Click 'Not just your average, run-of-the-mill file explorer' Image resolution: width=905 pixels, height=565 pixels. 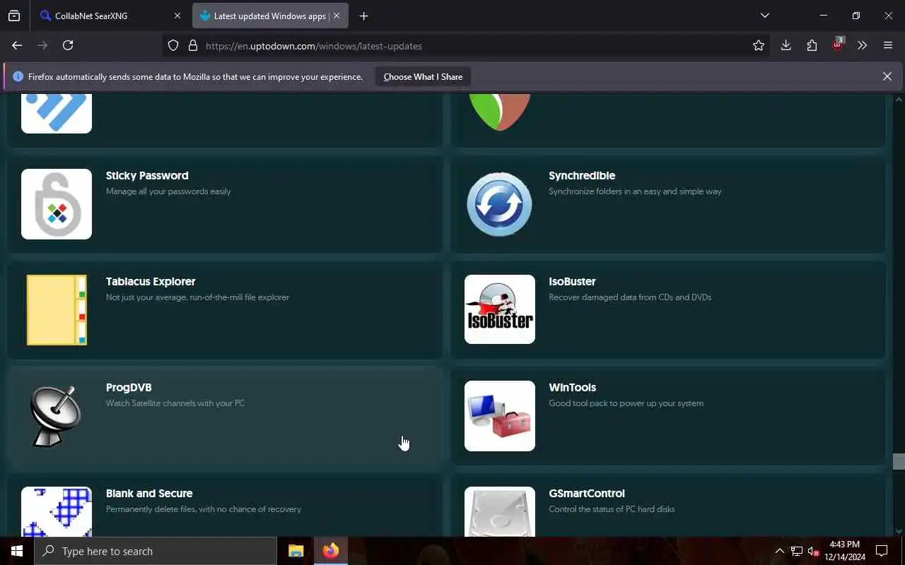(197, 297)
